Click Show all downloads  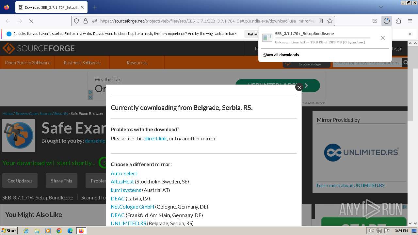(281, 55)
